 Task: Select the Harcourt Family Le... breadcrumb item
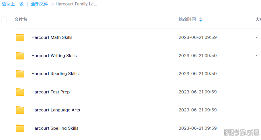(76, 4)
